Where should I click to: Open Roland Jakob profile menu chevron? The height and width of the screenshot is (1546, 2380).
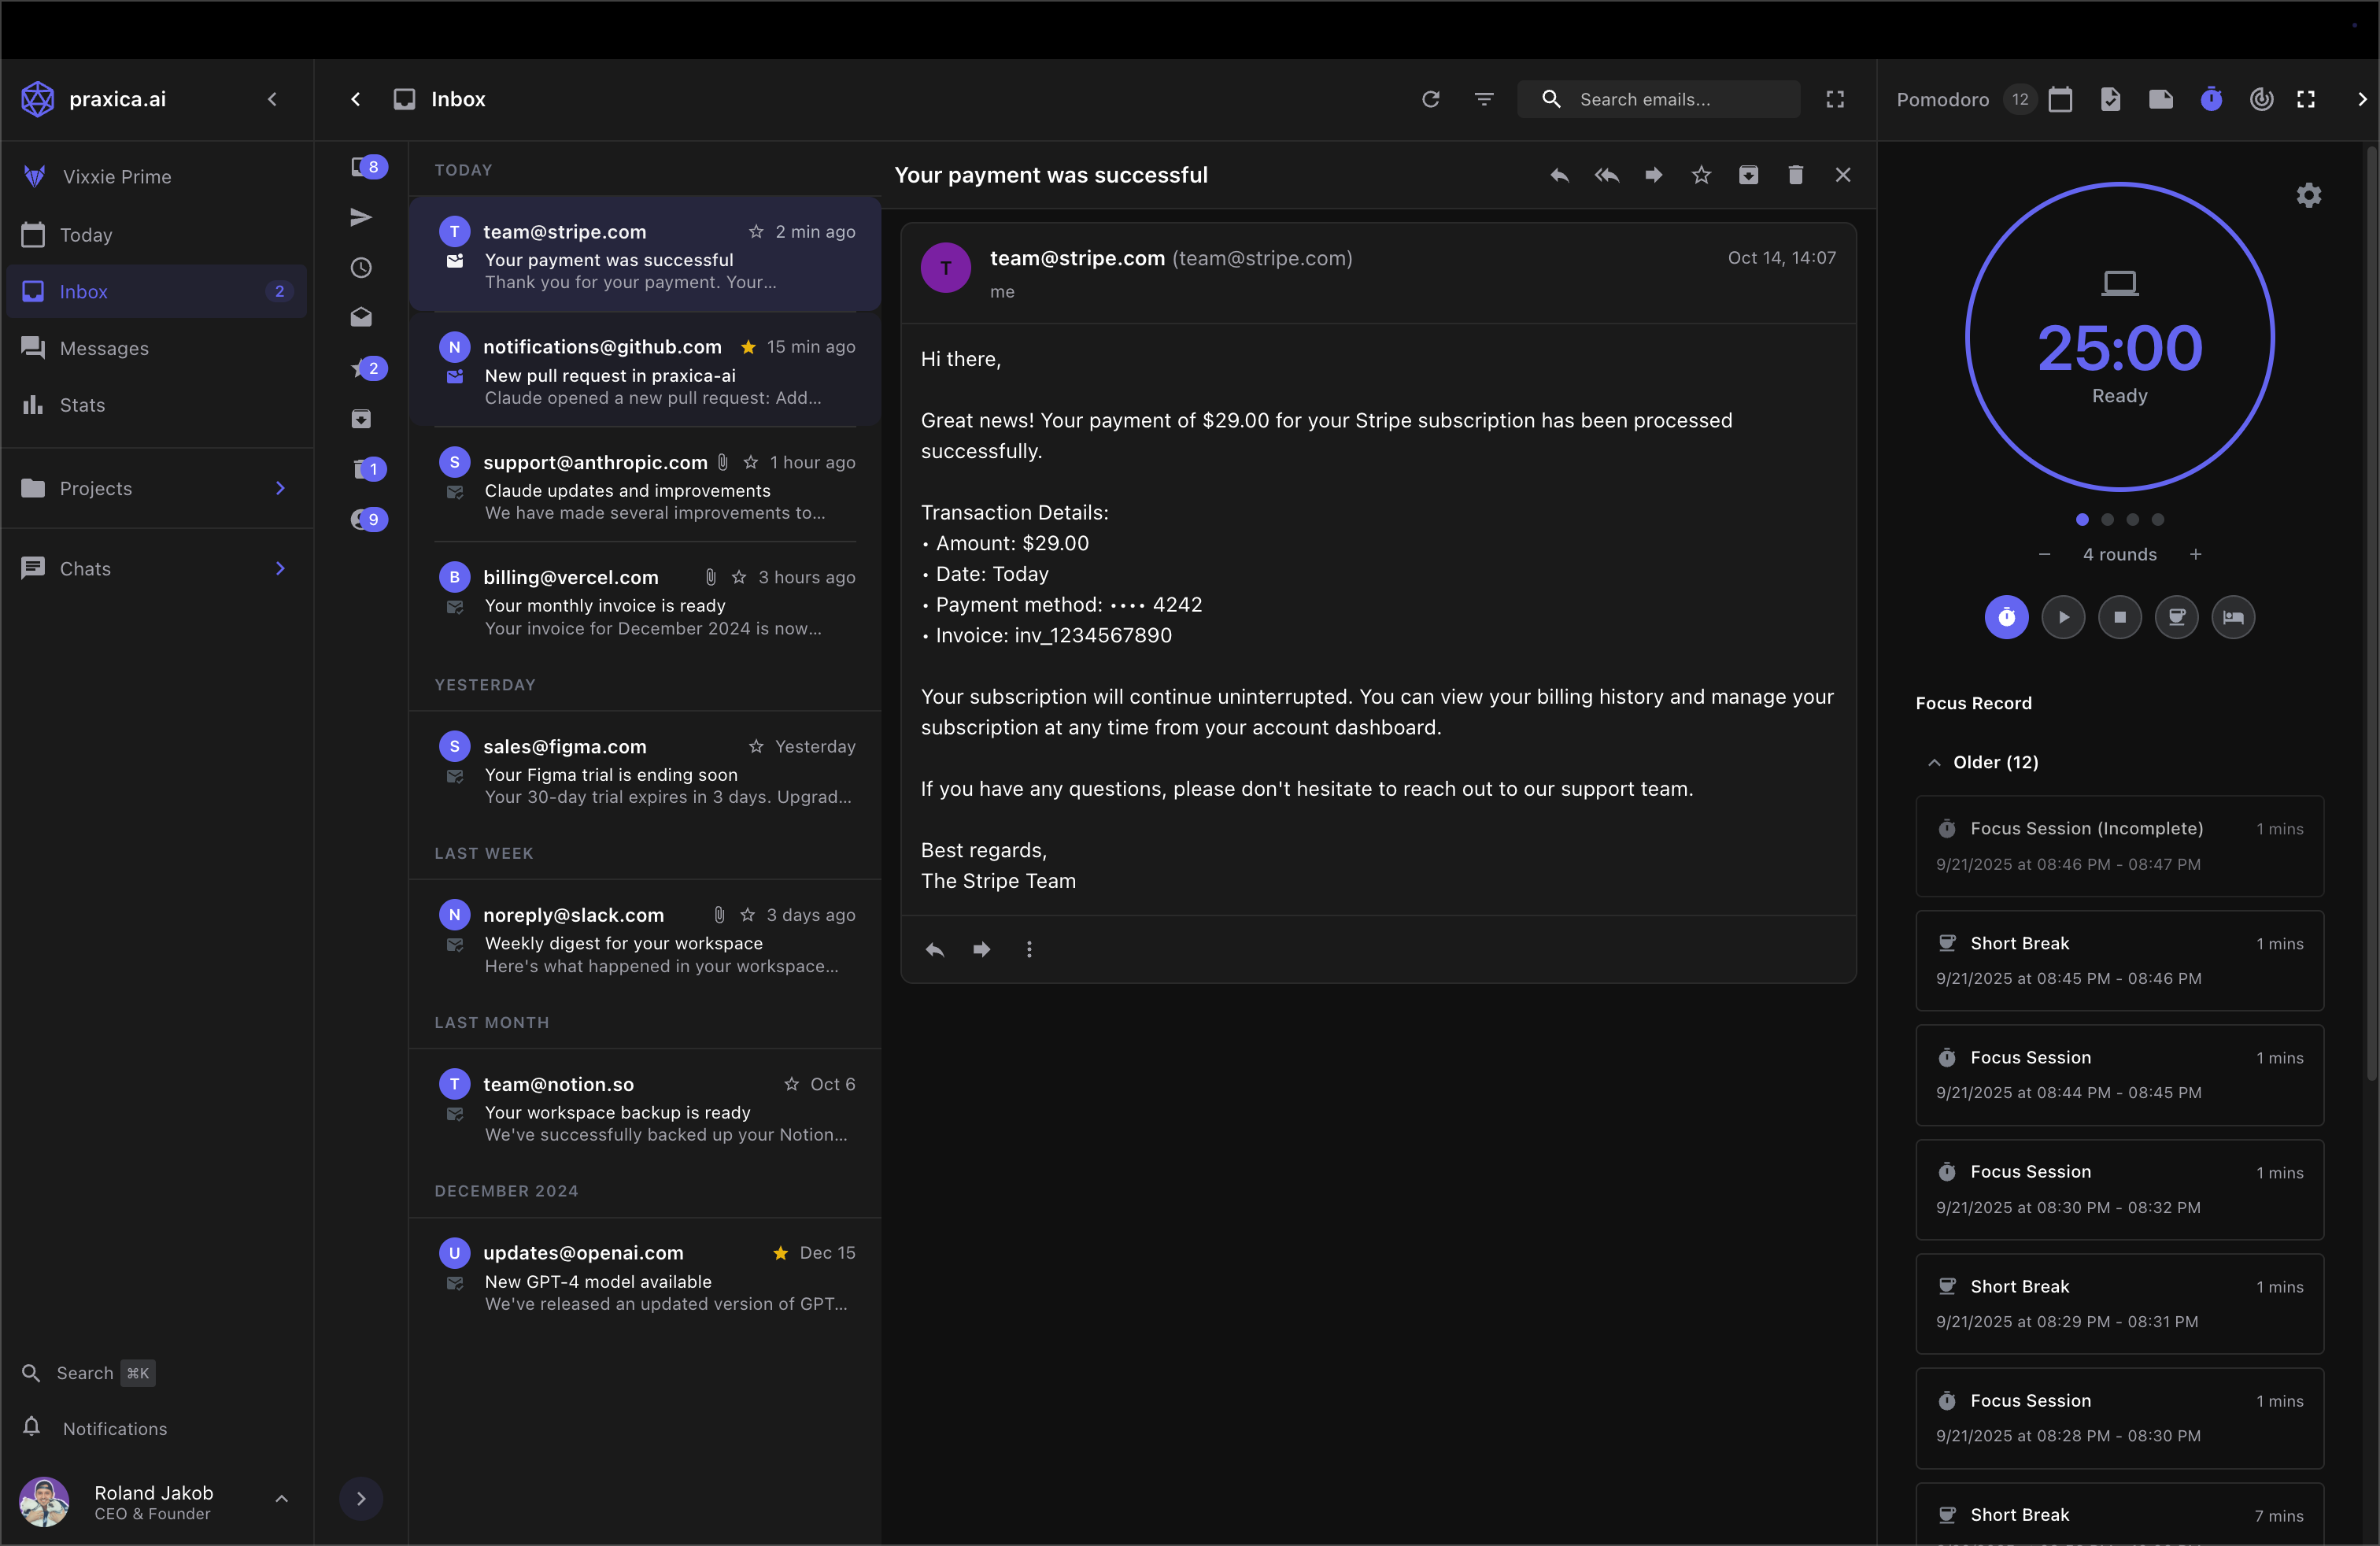click(x=281, y=1499)
